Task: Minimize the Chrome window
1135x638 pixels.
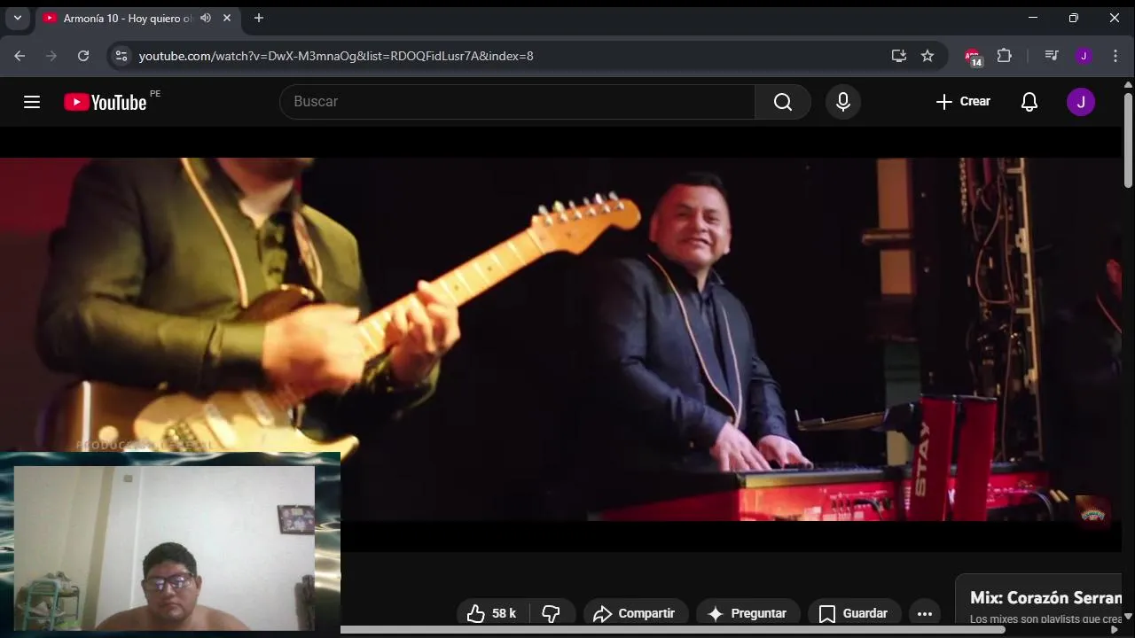Action: pyautogui.click(x=1032, y=18)
